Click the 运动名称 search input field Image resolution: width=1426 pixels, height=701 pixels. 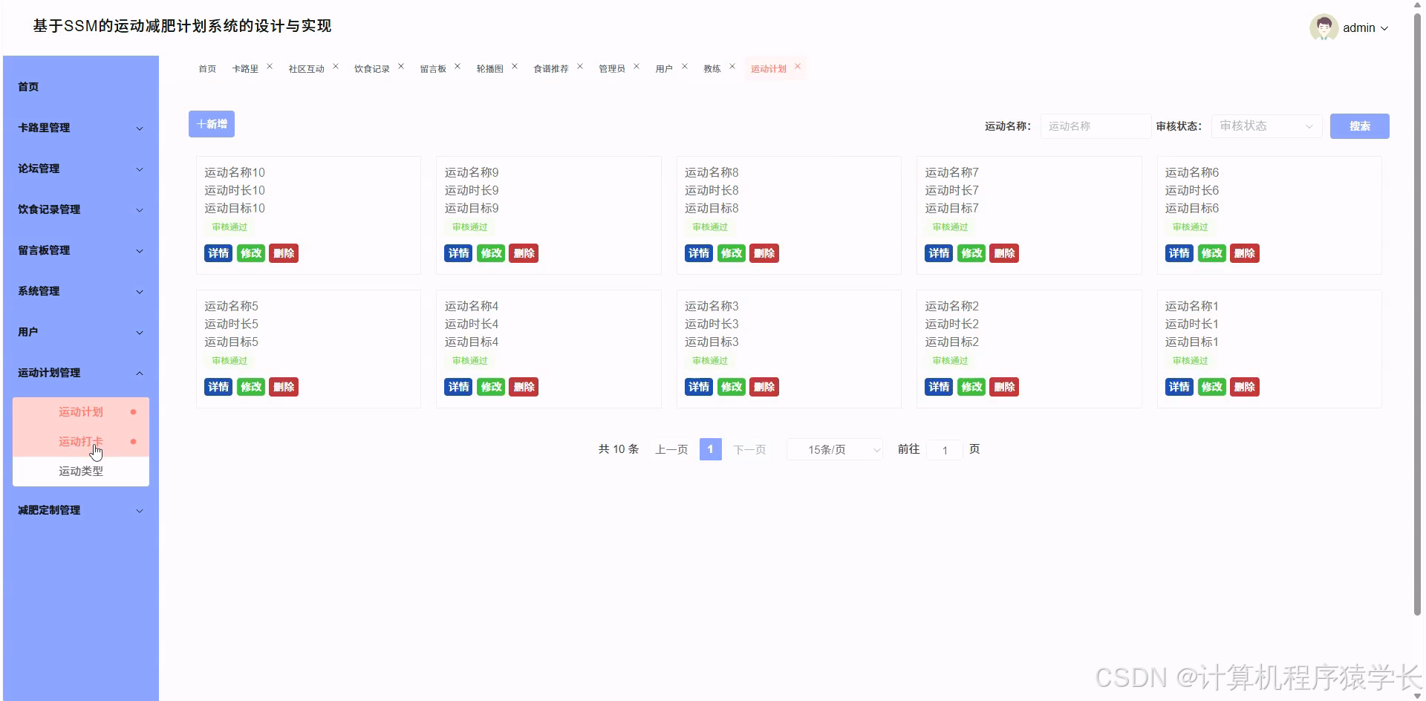coord(1095,125)
